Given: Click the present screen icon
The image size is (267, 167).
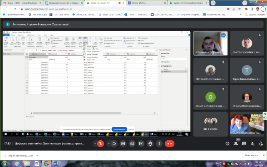Looking at the screenshot, I should coord(141,143).
